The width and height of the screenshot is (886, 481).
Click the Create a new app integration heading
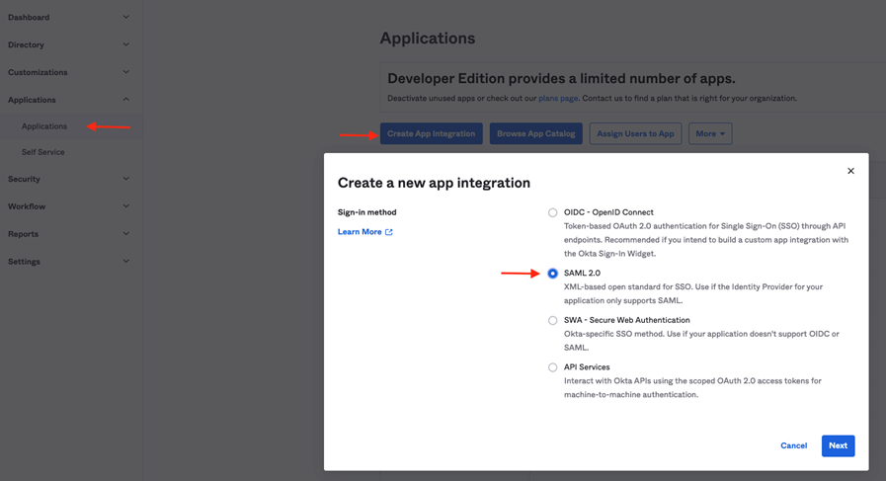coord(434,183)
